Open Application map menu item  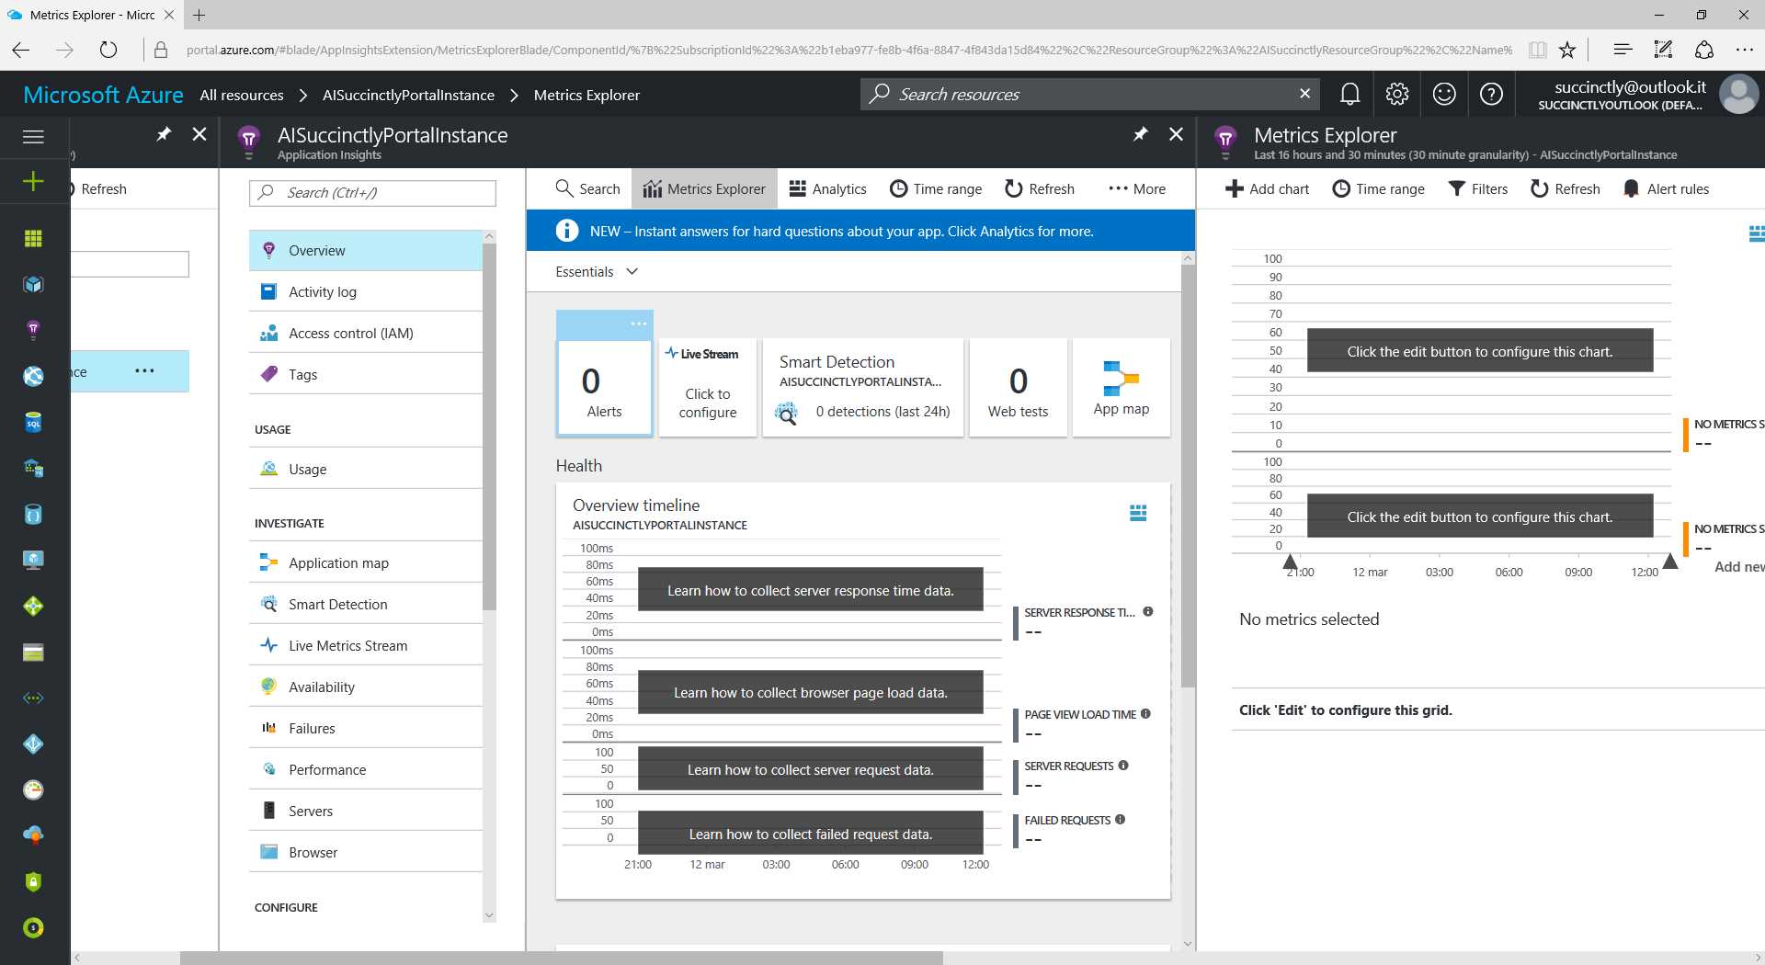(366, 562)
